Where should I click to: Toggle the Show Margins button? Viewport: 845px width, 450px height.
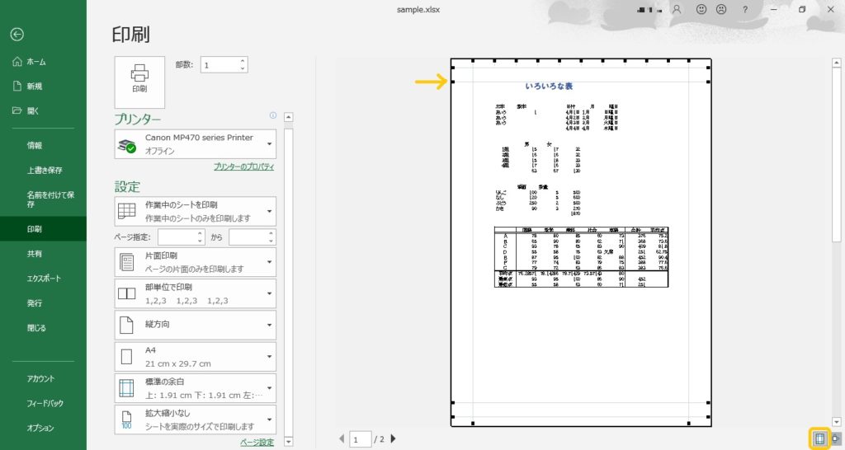[x=819, y=438]
